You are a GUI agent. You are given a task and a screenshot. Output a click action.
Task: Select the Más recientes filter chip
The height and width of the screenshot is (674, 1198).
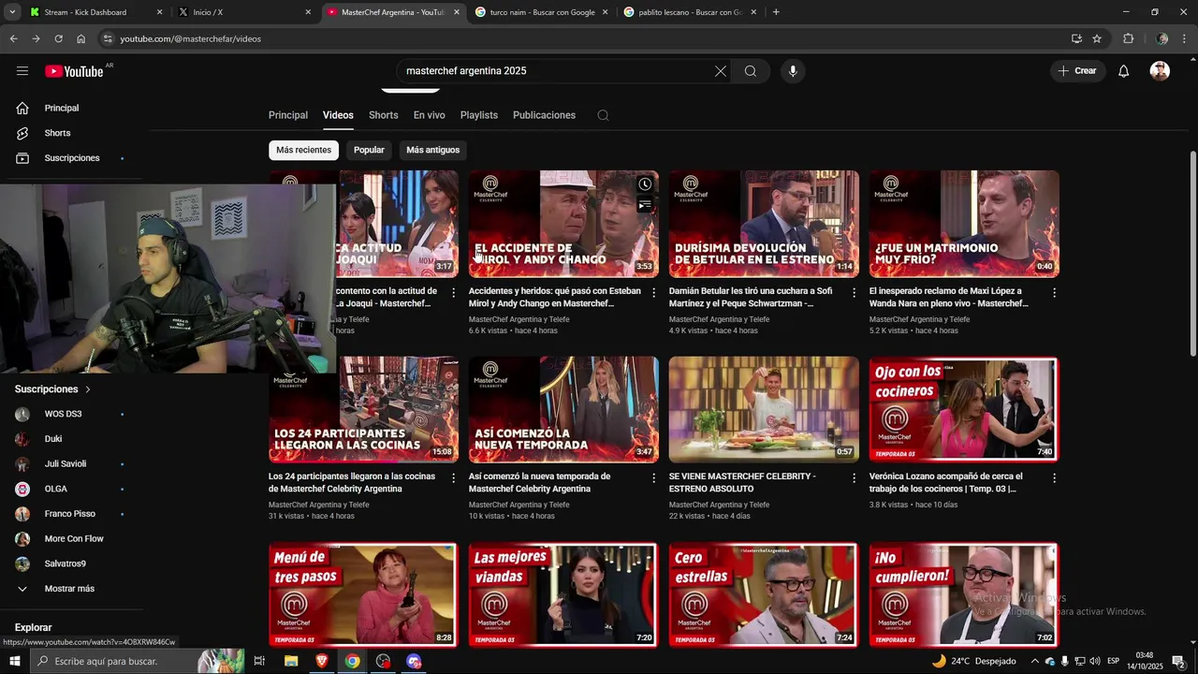(x=303, y=150)
